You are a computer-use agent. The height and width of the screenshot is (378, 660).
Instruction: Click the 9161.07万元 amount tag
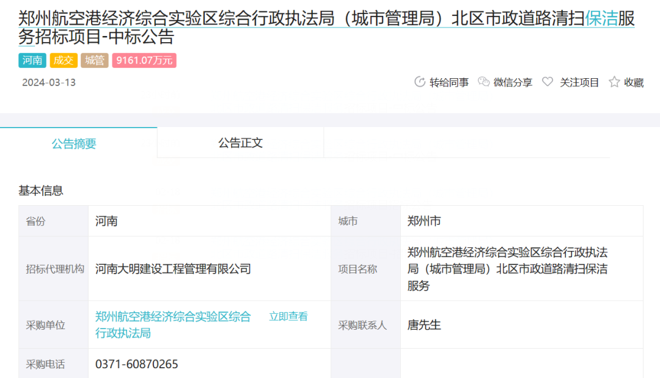click(144, 60)
